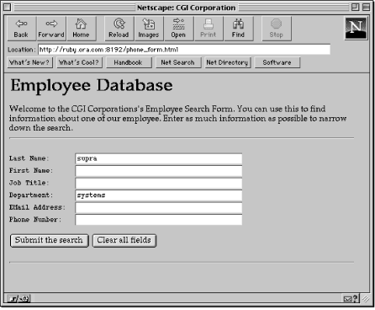Go Forward using the arrow icon
The height and width of the screenshot is (310, 375).
pyautogui.click(x=51, y=29)
